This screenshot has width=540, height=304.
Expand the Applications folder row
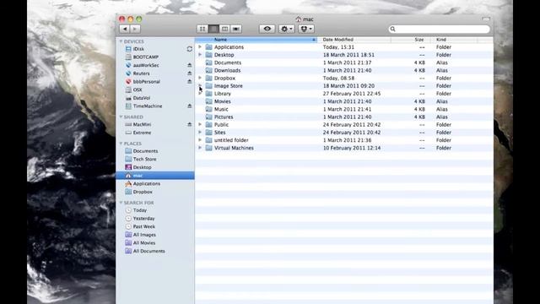[x=200, y=47]
